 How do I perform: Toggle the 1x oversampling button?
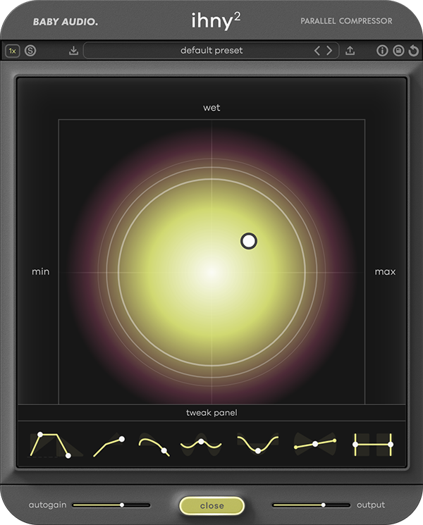13,51
